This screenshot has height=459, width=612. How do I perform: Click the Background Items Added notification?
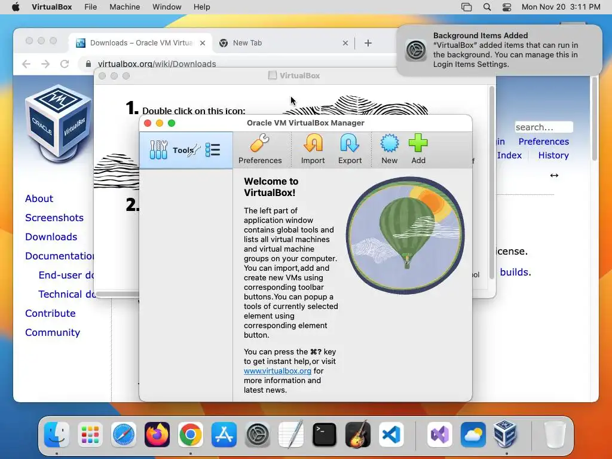tap(499, 50)
